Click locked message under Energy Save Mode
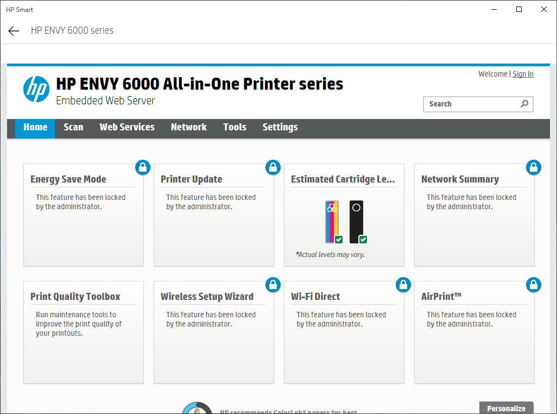Image resolution: width=557 pixels, height=414 pixels. [x=81, y=202]
